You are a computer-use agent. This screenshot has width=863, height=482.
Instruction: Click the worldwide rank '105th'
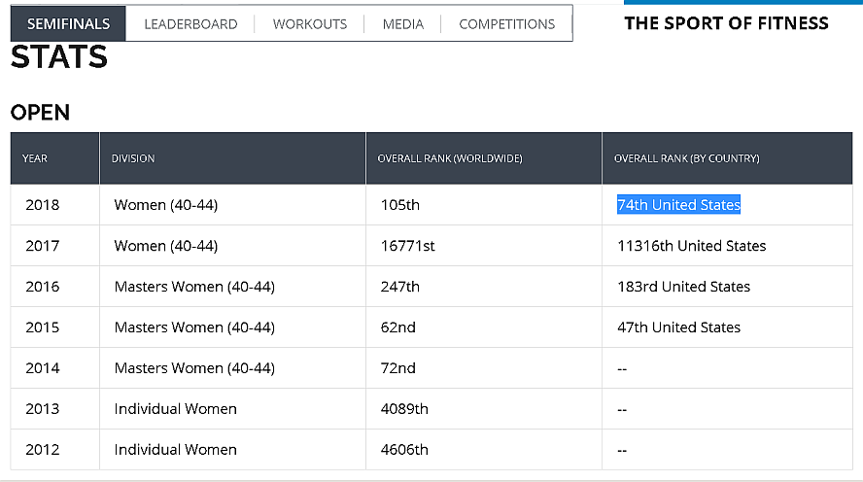coord(400,205)
